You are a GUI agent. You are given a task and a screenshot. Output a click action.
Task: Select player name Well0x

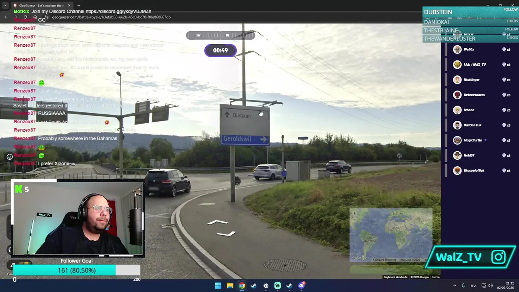[x=469, y=49]
